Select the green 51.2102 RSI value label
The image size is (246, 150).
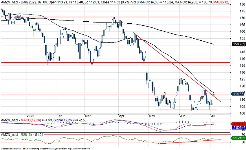[239, 138]
